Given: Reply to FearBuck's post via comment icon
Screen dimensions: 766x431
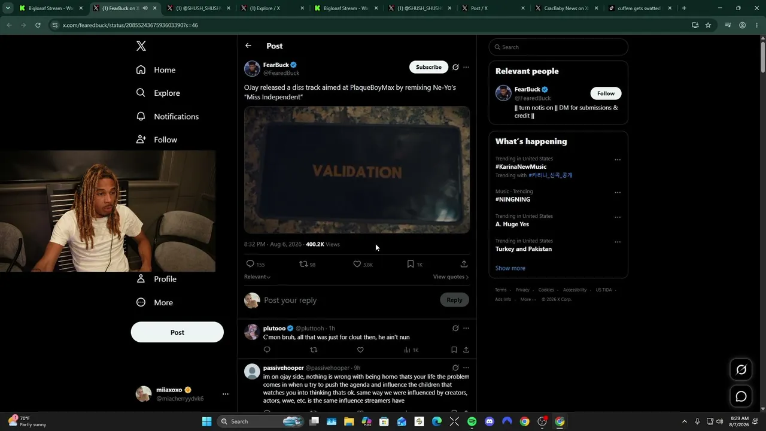Looking at the screenshot, I should coord(250,264).
